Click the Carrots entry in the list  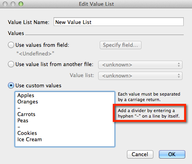tap(26, 114)
